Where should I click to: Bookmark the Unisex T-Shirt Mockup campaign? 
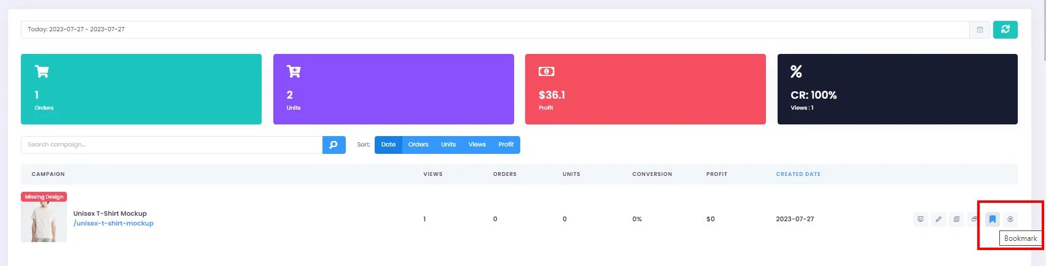tap(993, 219)
